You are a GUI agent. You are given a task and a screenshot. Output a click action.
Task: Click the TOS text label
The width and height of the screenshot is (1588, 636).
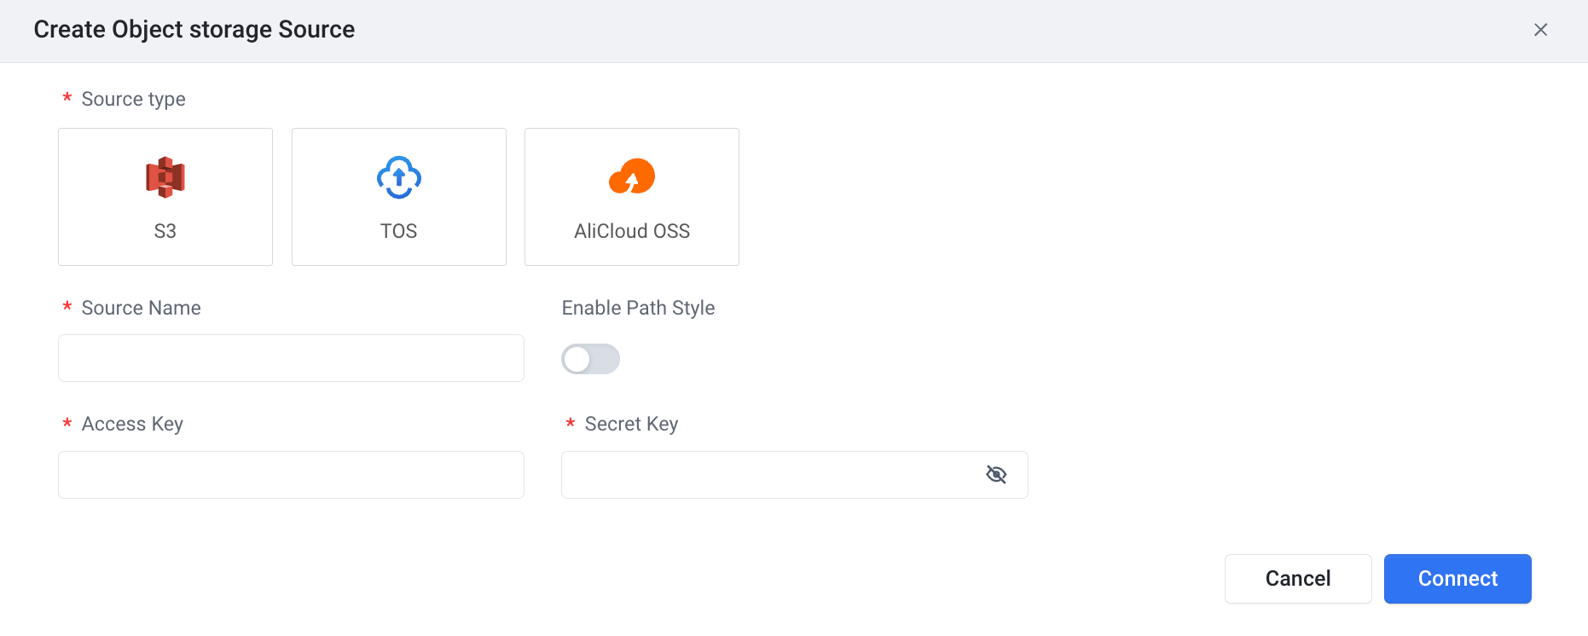[x=399, y=231]
